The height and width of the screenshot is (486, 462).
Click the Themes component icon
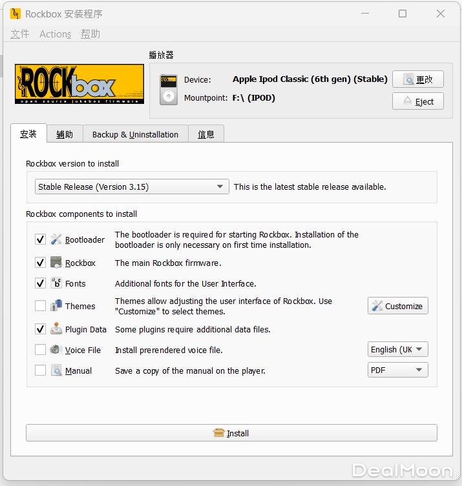[56, 306]
